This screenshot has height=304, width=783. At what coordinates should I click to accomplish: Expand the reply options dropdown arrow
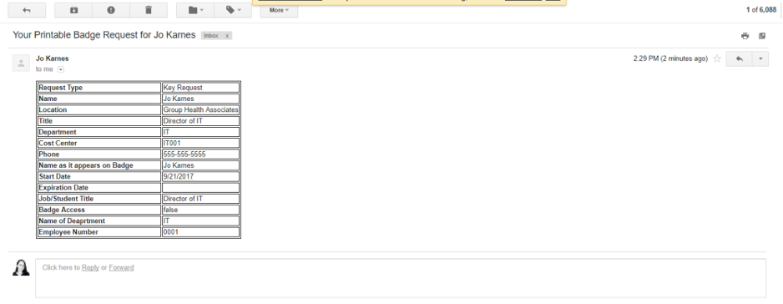760,58
